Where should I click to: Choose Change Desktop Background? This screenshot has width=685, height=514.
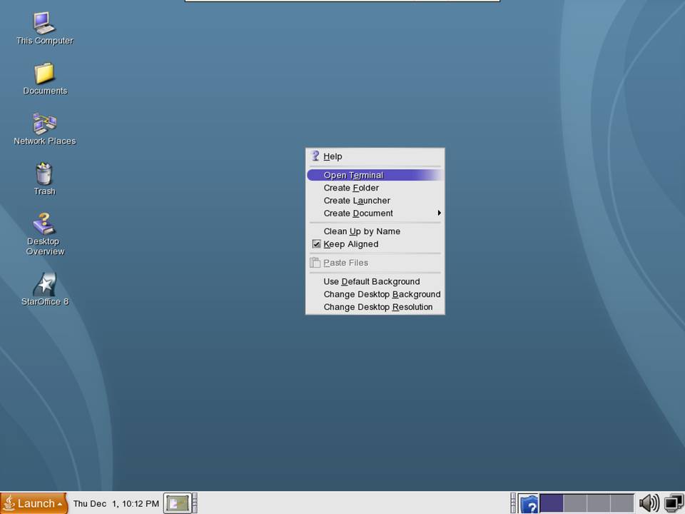[x=375, y=295]
